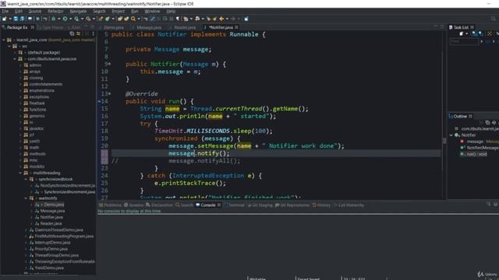Close the Console view tab
The height and width of the screenshot is (280, 499).
[x=219, y=205]
